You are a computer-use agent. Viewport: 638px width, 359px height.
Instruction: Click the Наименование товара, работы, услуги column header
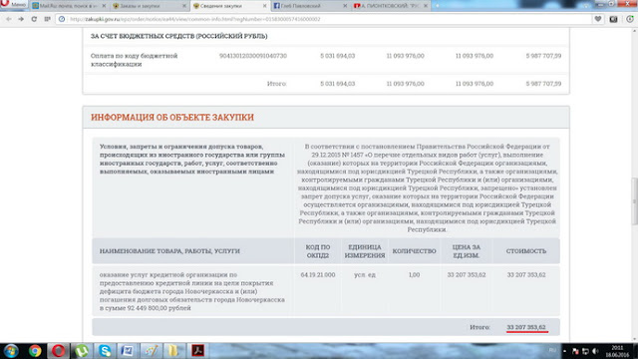tap(169, 251)
